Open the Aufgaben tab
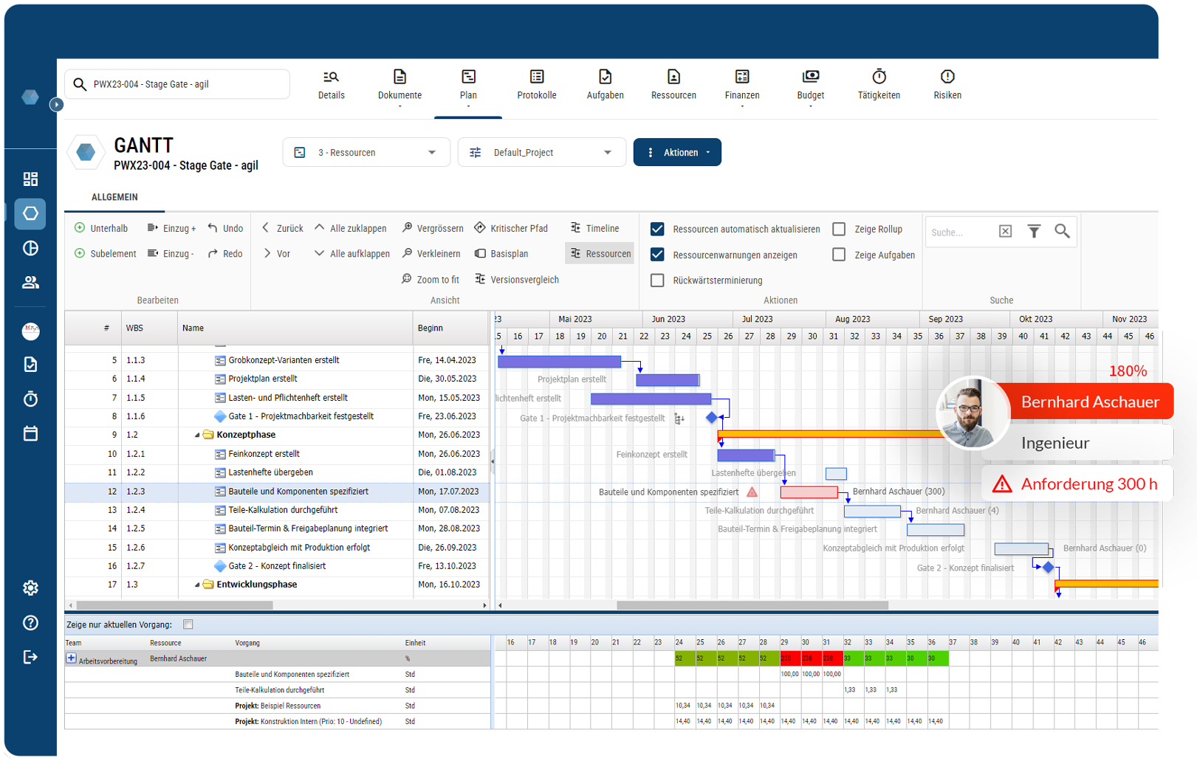The image size is (1197, 761). 605,86
